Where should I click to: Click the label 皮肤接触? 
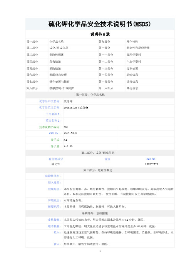tap(54, 220)
